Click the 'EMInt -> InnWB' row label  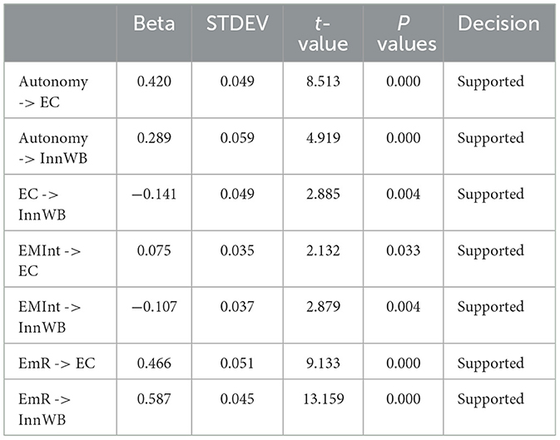click(50, 314)
